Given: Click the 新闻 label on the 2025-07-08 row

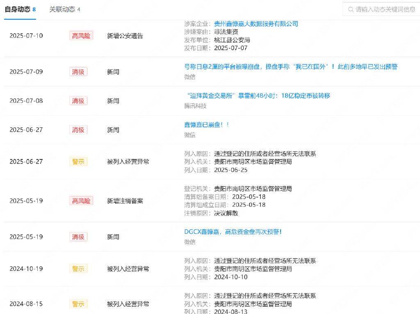Looking at the screenshot, I should point(113,101).
